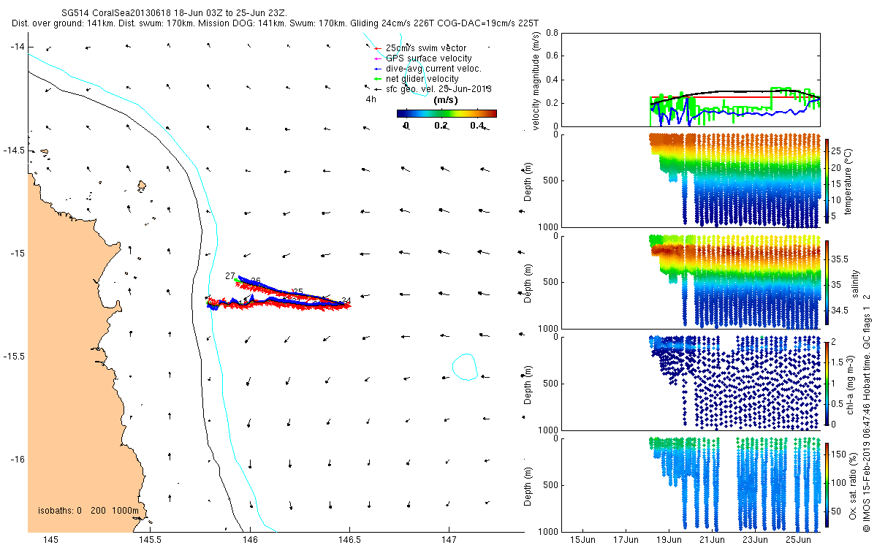This screenshot has height=548, width=877.
Task: Click the salinity colorbar
Action: [x=827, y=282]
